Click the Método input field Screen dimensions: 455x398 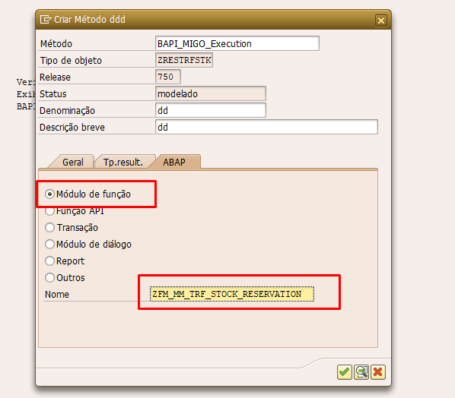pos(237,43)
